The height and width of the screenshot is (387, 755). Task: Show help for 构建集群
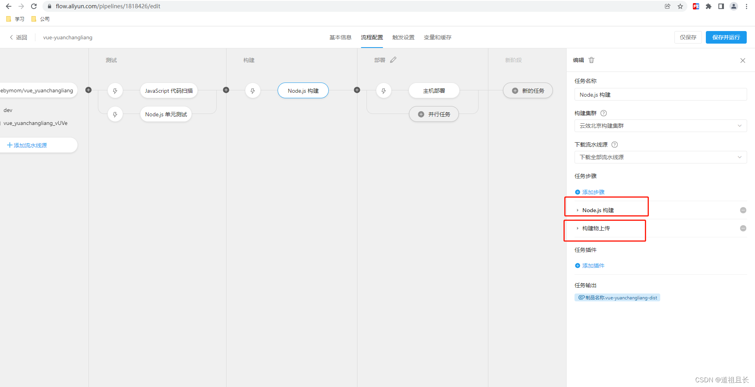pos(604,113)
